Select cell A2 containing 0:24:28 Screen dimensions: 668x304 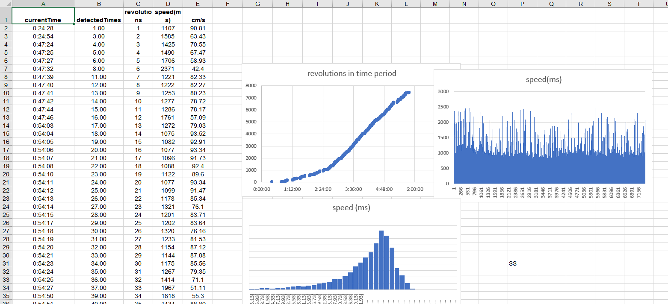43,28
